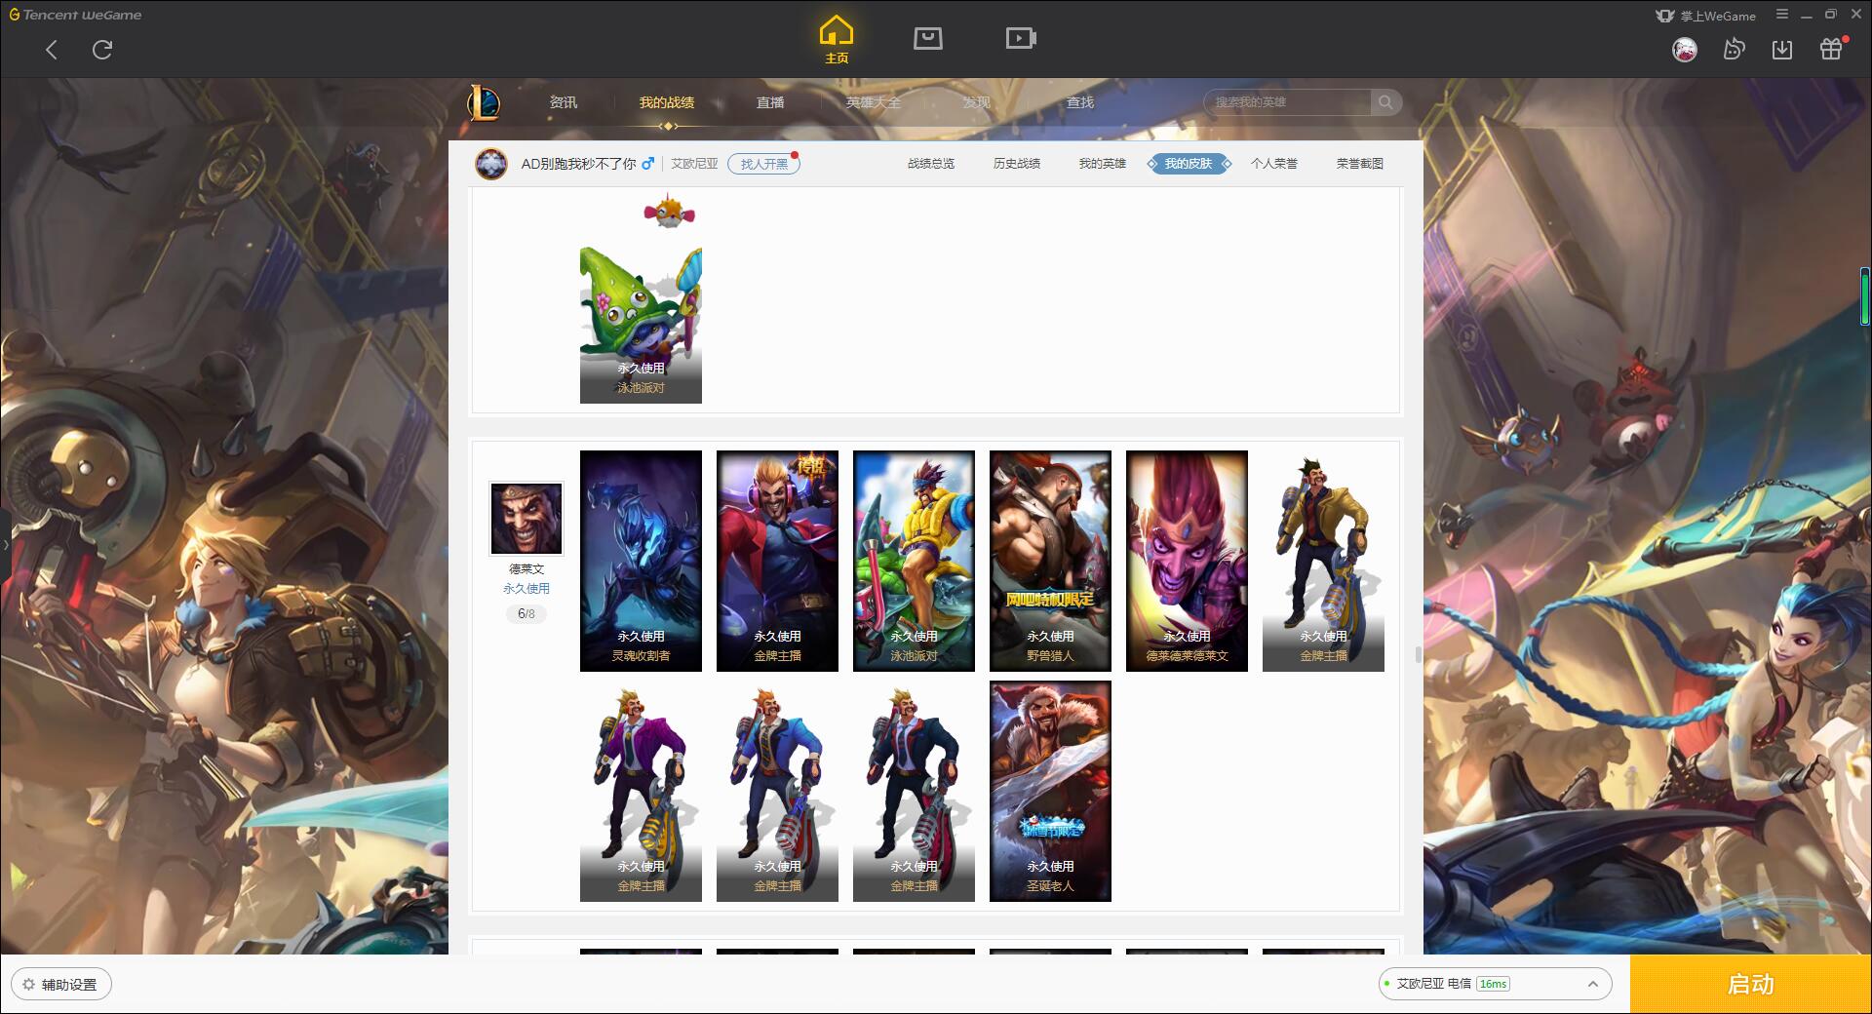The height and width of the screenshot is (1014, 1872).
Task: Open the 泳池派对 Lulu skin at top
Action: coord(641,325)
